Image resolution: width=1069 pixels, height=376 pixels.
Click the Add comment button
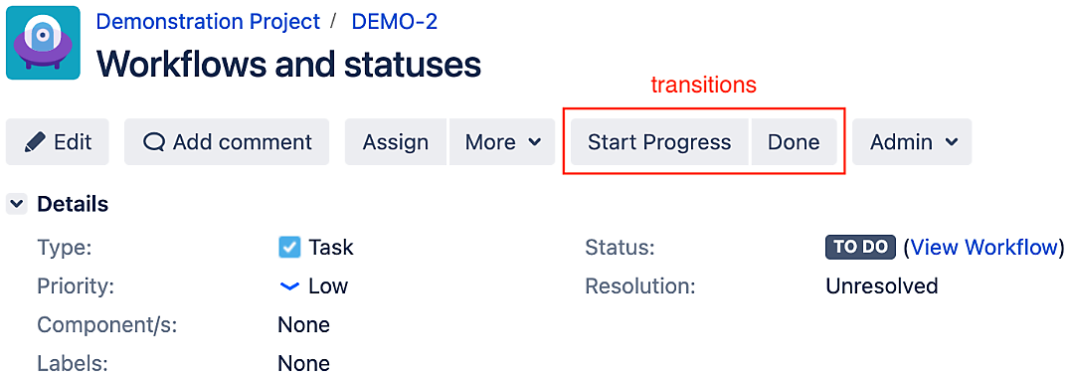coord(227,142)
